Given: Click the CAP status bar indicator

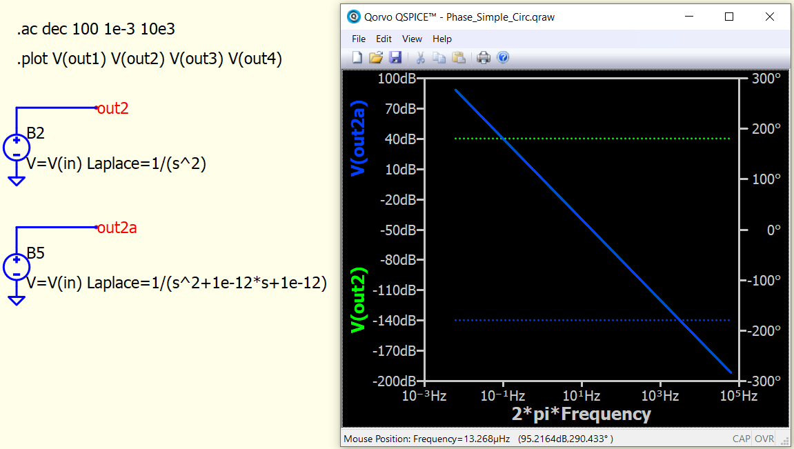Looking at the screenshot, I should [x=742, y=439].
